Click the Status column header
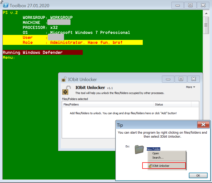This screenshot has height=183, width=212. point(172,104)
